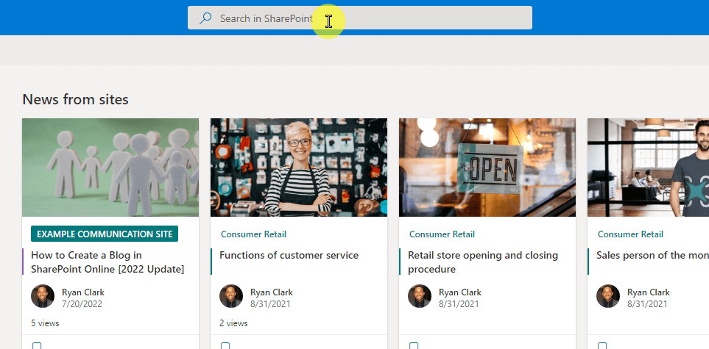Open the shopkeeper woman news thumbnail

click(299, 168)
